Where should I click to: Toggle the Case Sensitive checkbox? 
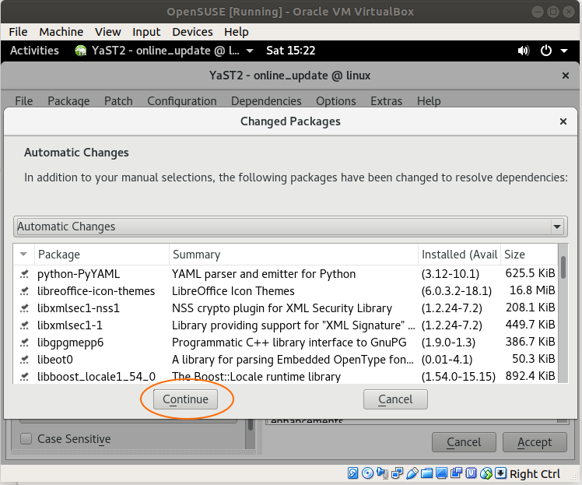[x=26, y=438]
